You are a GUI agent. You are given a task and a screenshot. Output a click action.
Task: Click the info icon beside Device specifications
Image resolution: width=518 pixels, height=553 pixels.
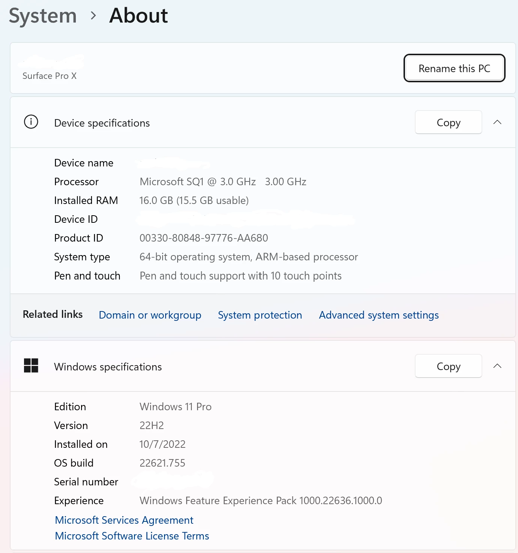pyautogui.click(x=31, y=122)
